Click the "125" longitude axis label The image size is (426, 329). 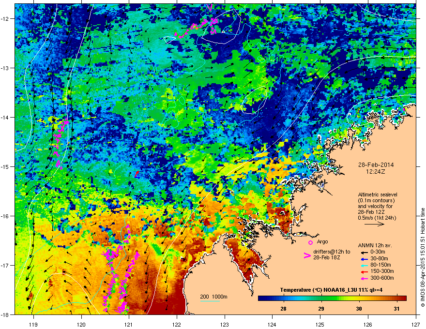point(320,324)
